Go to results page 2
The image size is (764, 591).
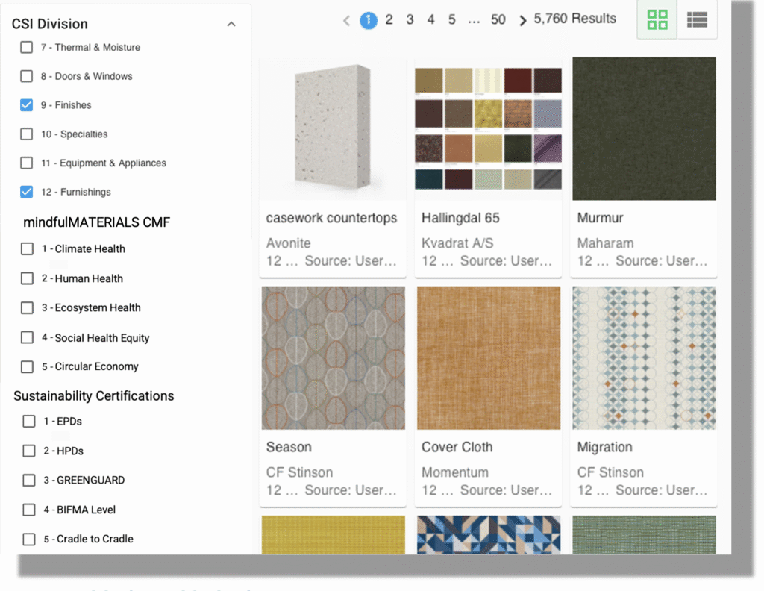click(x=389, y=20)
